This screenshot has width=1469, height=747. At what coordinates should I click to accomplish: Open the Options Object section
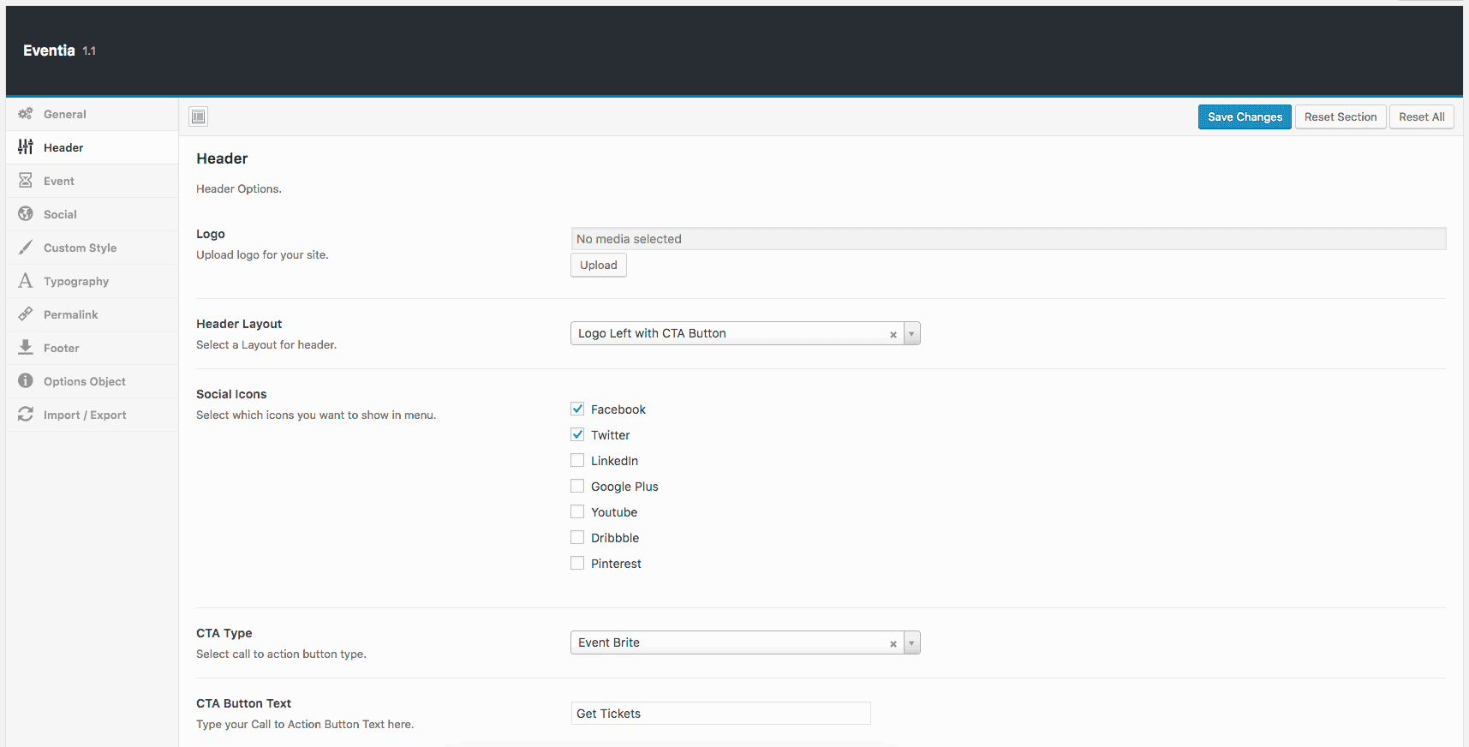click(84, 381)
